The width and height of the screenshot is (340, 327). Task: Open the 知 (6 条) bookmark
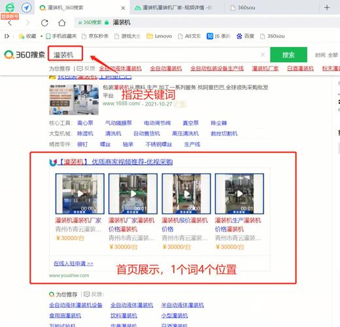pos(218,36)
